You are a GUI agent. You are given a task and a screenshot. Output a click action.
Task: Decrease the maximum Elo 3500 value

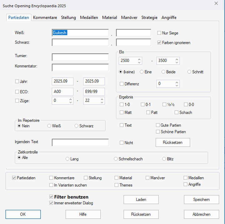(x=177, y=62)
